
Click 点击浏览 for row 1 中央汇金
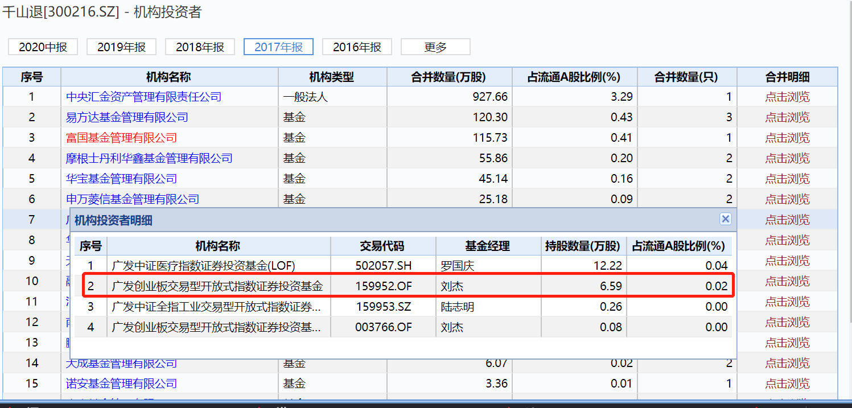click(787, 97)
